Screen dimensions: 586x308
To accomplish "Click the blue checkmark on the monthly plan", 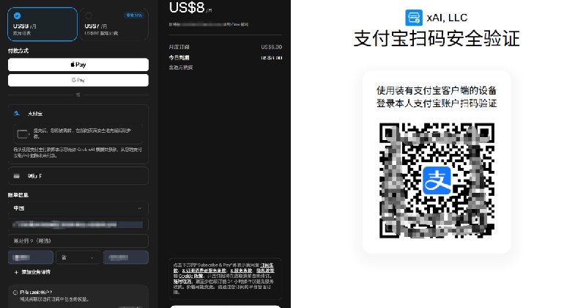I will (x=17, y=15).
